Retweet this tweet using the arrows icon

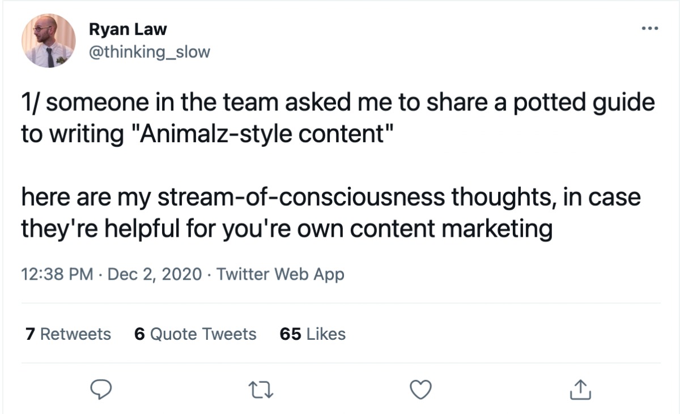point(260,389)
